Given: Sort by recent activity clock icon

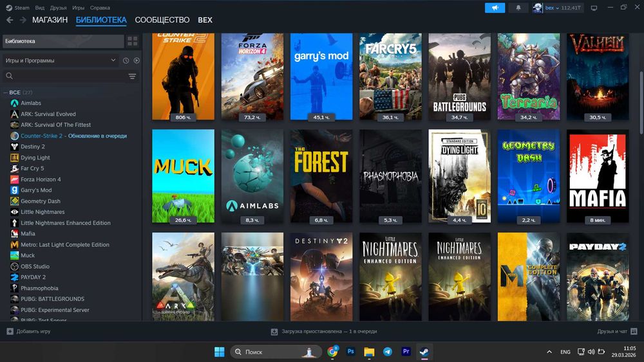Looking at the screenshot, I should coord(126,60).
